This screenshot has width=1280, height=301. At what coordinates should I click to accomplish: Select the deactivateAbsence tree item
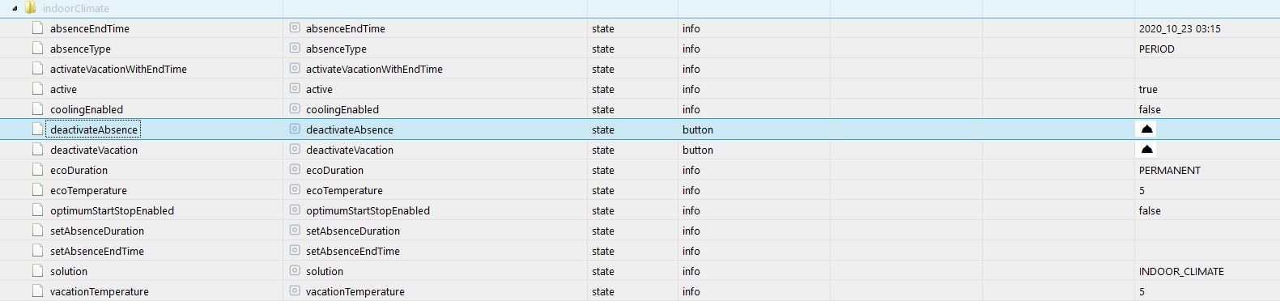pyautogui.click(x=94, y=129)
